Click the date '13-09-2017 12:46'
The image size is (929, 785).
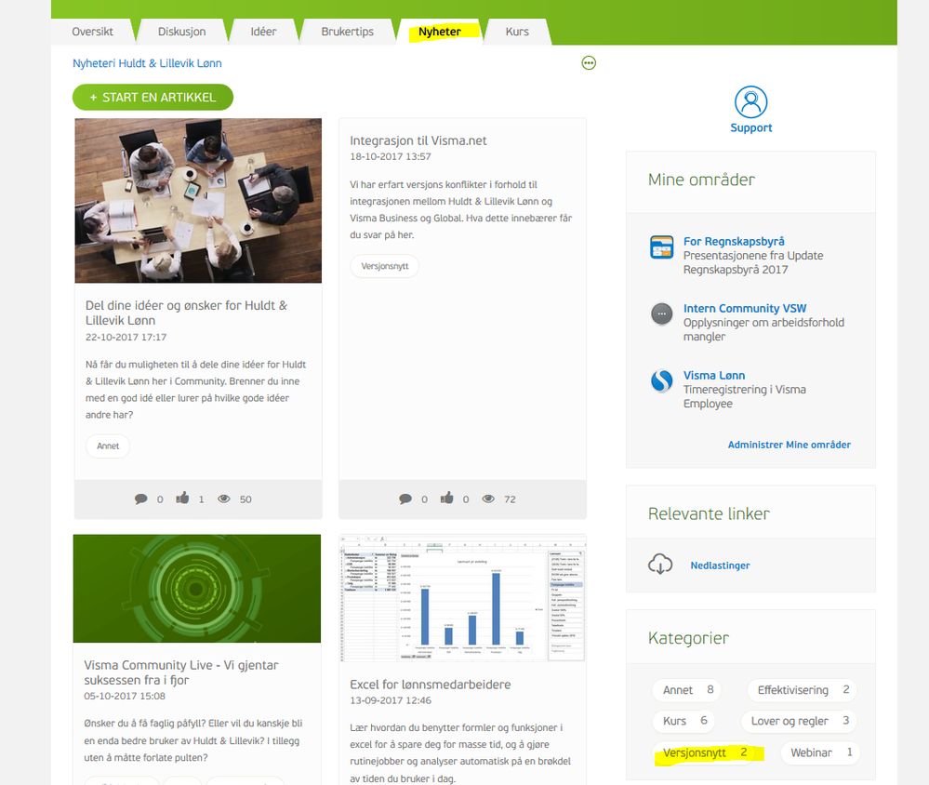(x=390, y=700)
